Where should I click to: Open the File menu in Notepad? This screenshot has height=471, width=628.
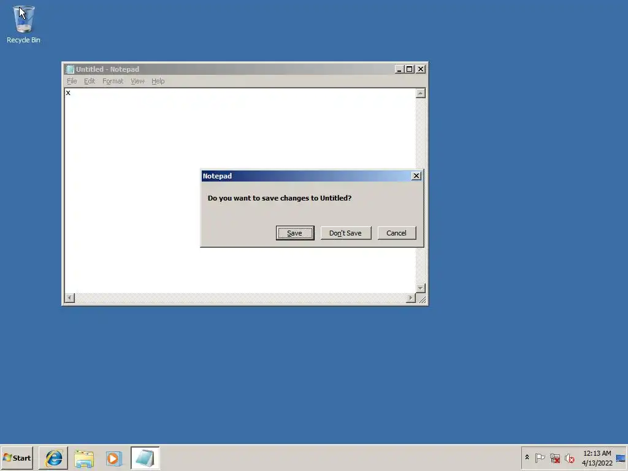(72, 81)
